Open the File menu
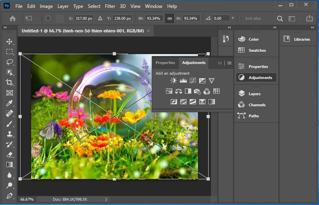Image resolution: width=319 pixels, height=205 pixels. tap(19, 6)
